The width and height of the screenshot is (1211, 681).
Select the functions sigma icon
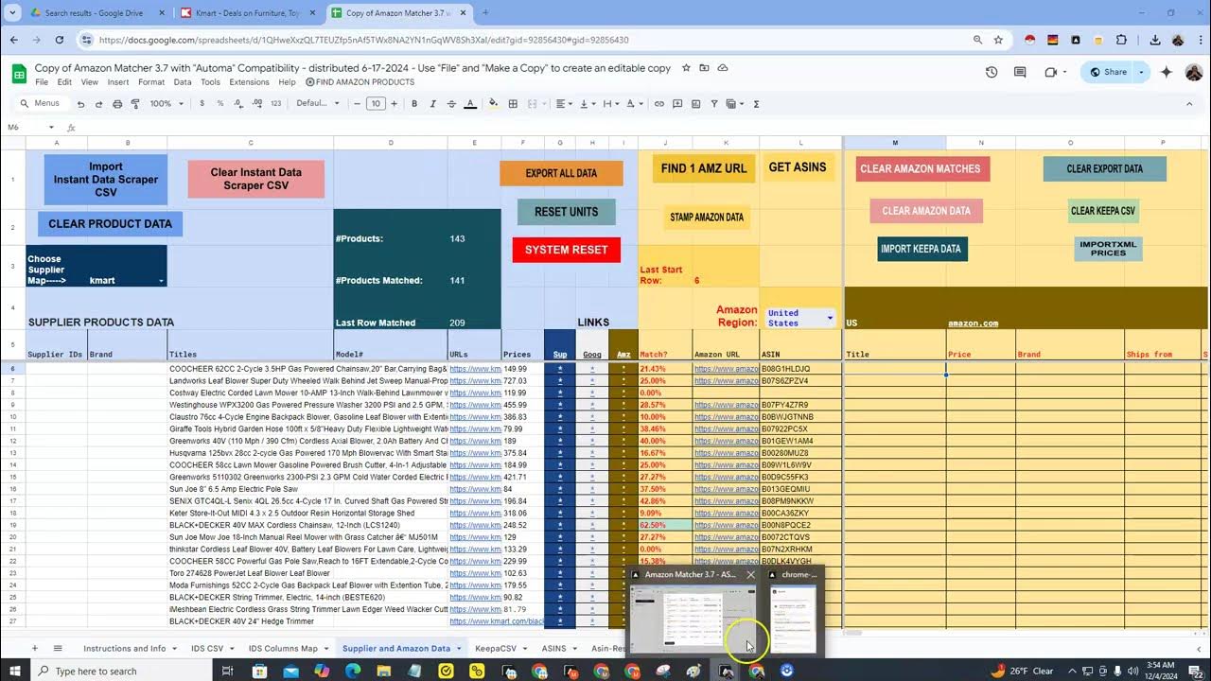[756, 103]
